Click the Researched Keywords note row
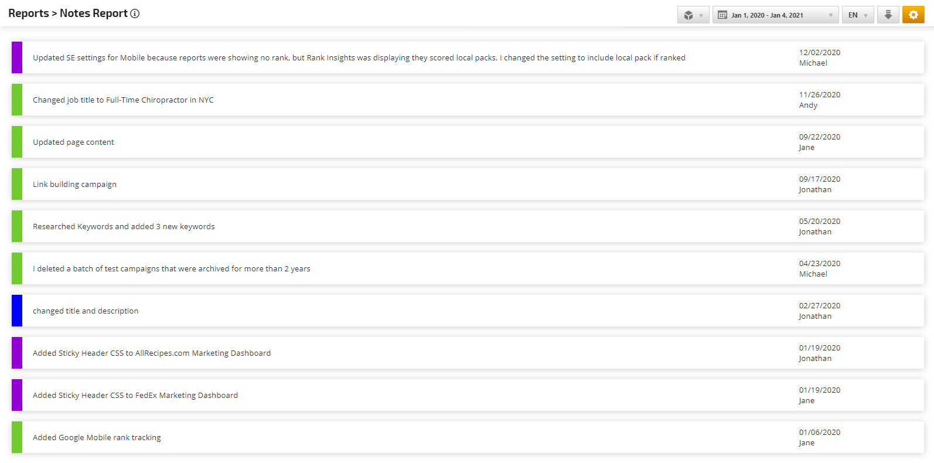The width and height of the screenshot is (934, 463). point(124,226)
